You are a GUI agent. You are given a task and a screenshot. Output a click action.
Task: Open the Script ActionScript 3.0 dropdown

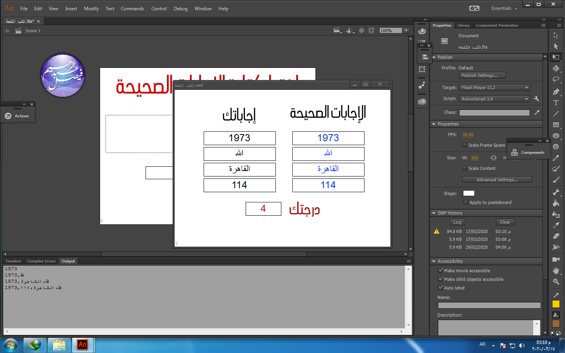point(495,99)
